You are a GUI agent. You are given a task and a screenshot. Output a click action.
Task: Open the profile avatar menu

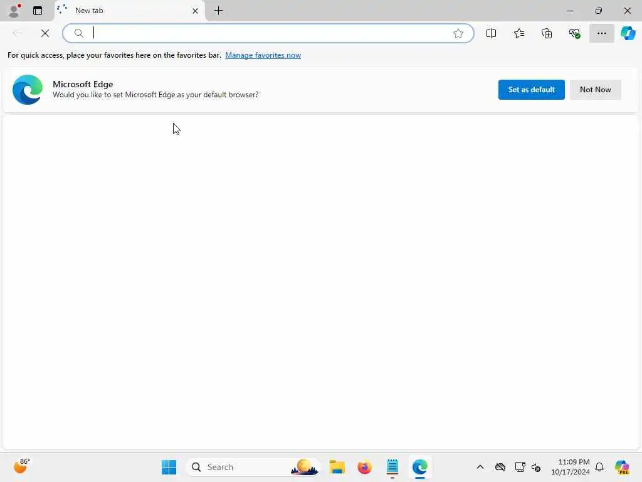[14, 11]
